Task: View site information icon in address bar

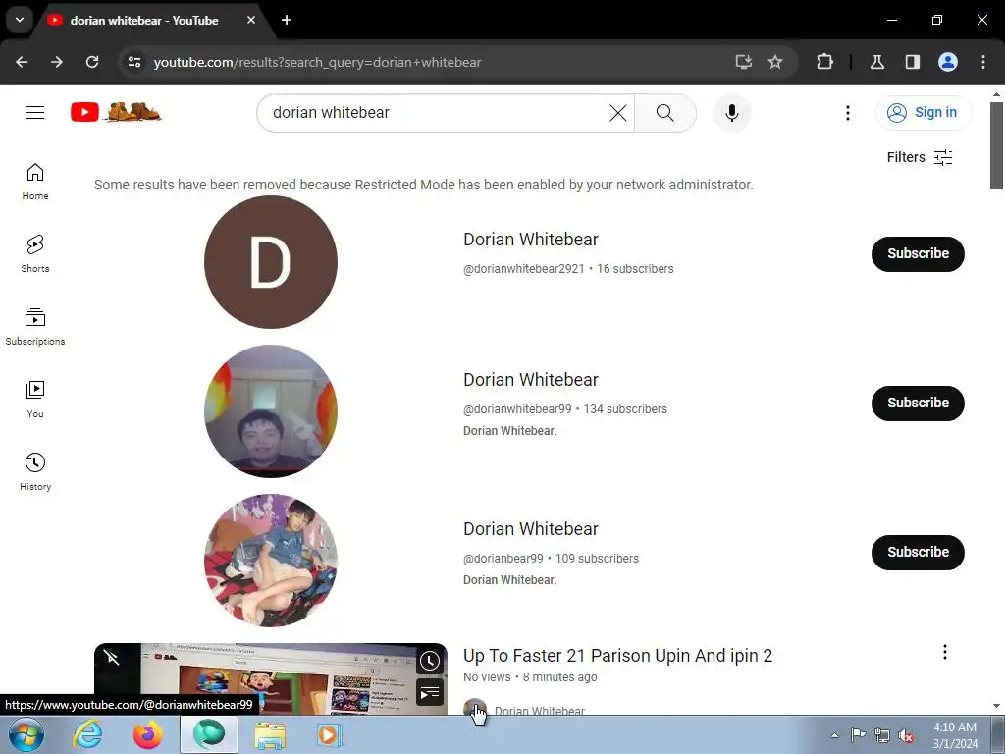Action: point(133,62)
